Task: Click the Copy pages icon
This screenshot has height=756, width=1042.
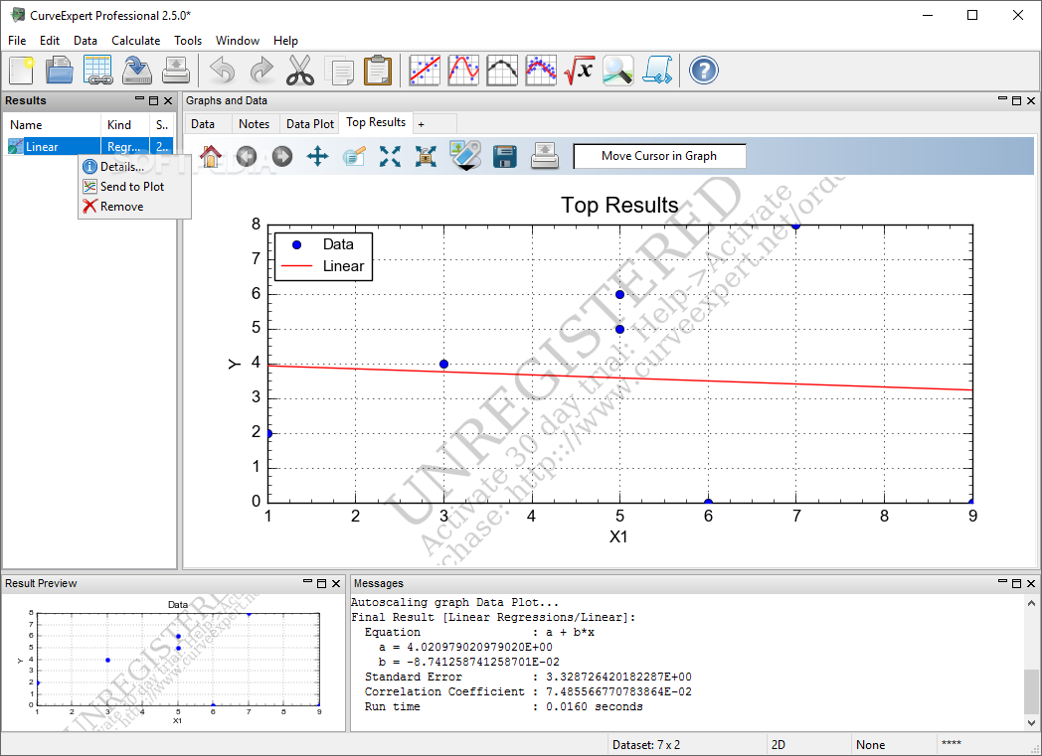Action: (340, 71)
